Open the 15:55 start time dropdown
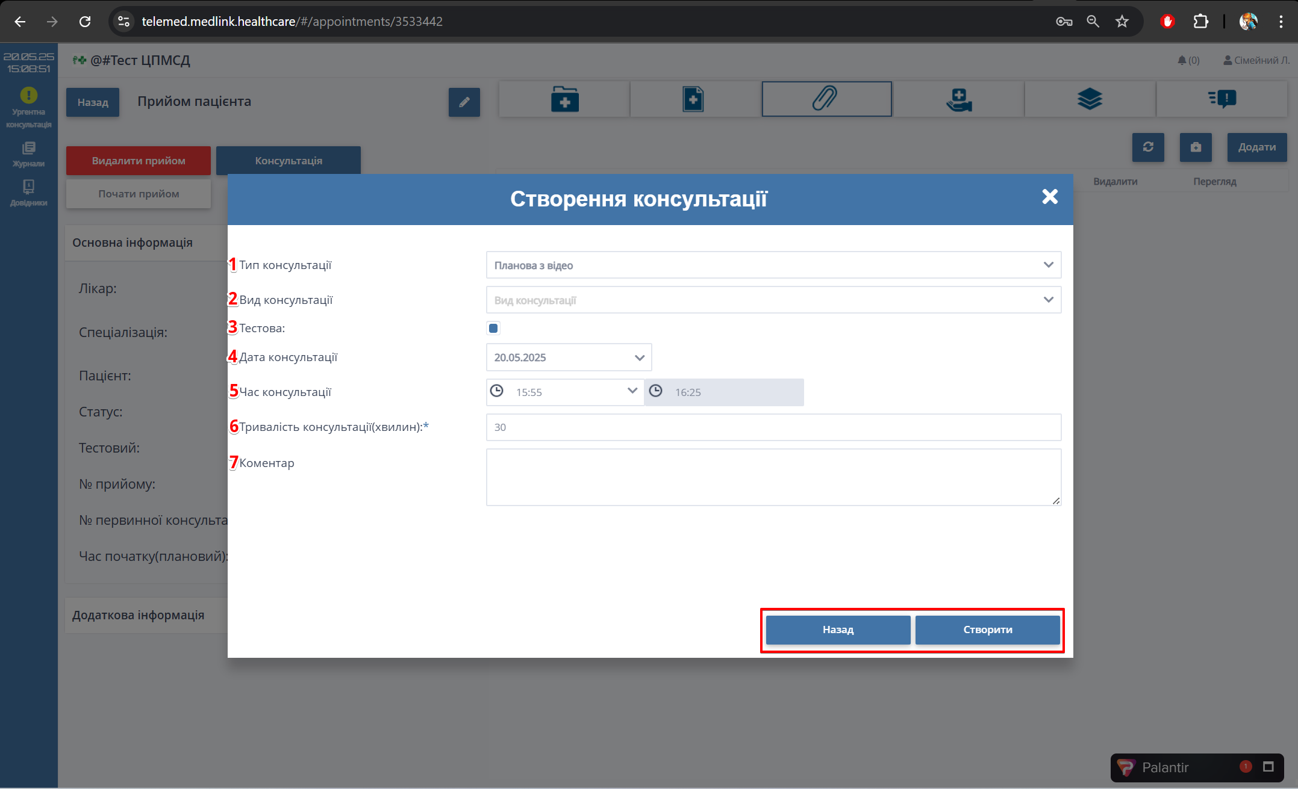The image size is (1298, 789). [565, 392]
